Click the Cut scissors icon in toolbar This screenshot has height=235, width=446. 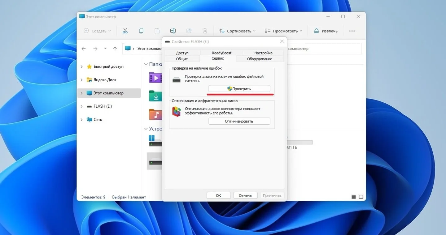pyautogui.click(x=125, y=31)
